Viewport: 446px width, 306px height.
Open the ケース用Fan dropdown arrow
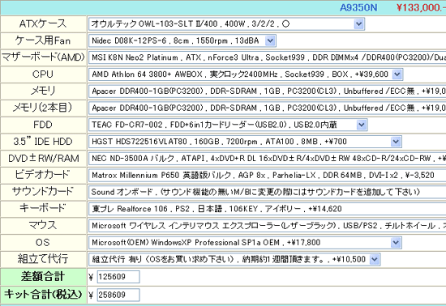(x=270, y=40)
